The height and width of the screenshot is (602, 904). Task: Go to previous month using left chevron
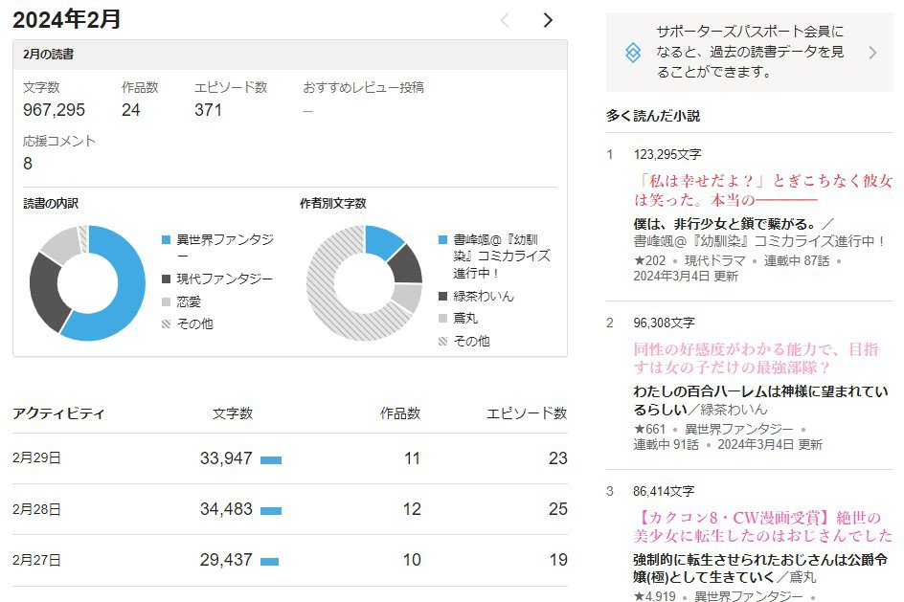[505, 20]
